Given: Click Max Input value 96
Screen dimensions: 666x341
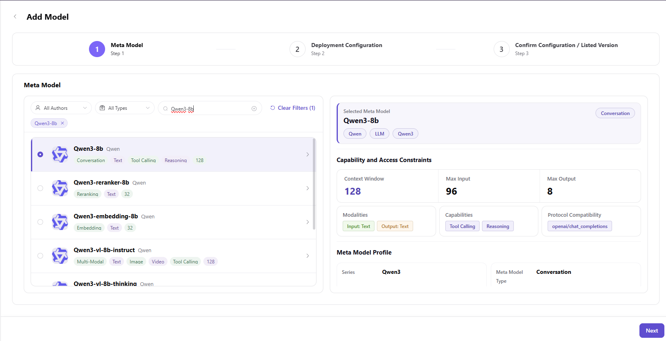Looking at the screenshot, I should [451, 191].
